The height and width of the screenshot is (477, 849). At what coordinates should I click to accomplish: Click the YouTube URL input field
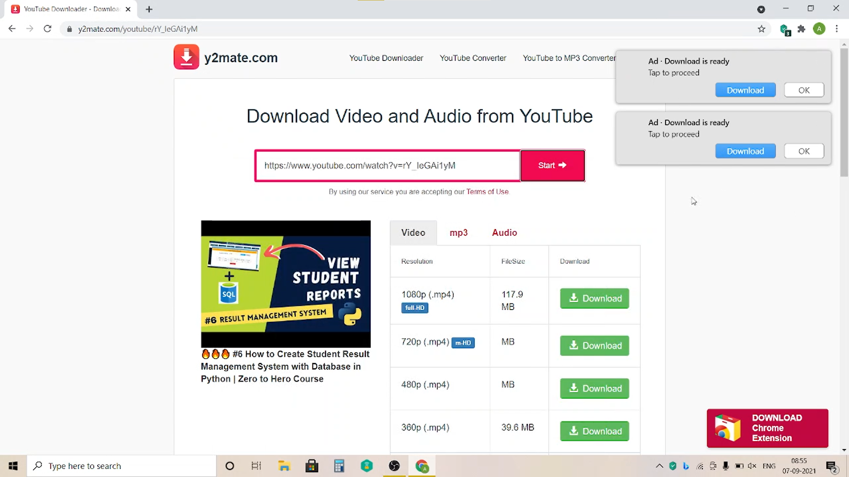(387, 166)
